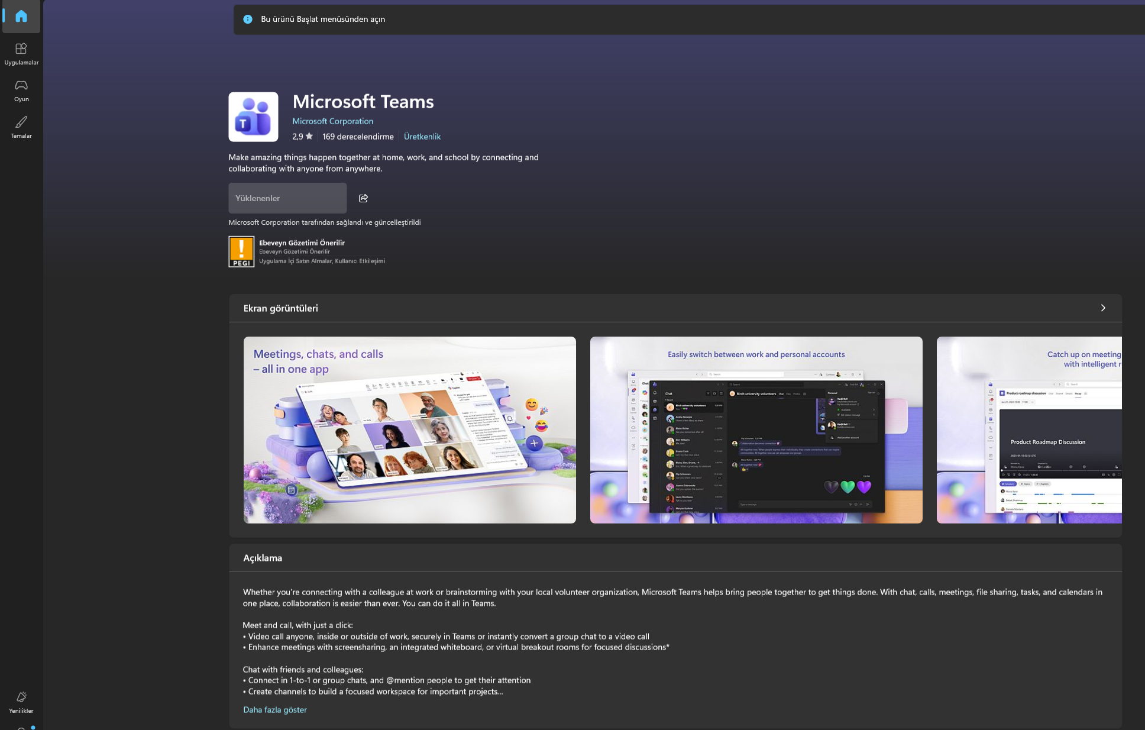Click 'Meet and call, with just a click:' line
1145x730 pixels.
coord(297,625)
